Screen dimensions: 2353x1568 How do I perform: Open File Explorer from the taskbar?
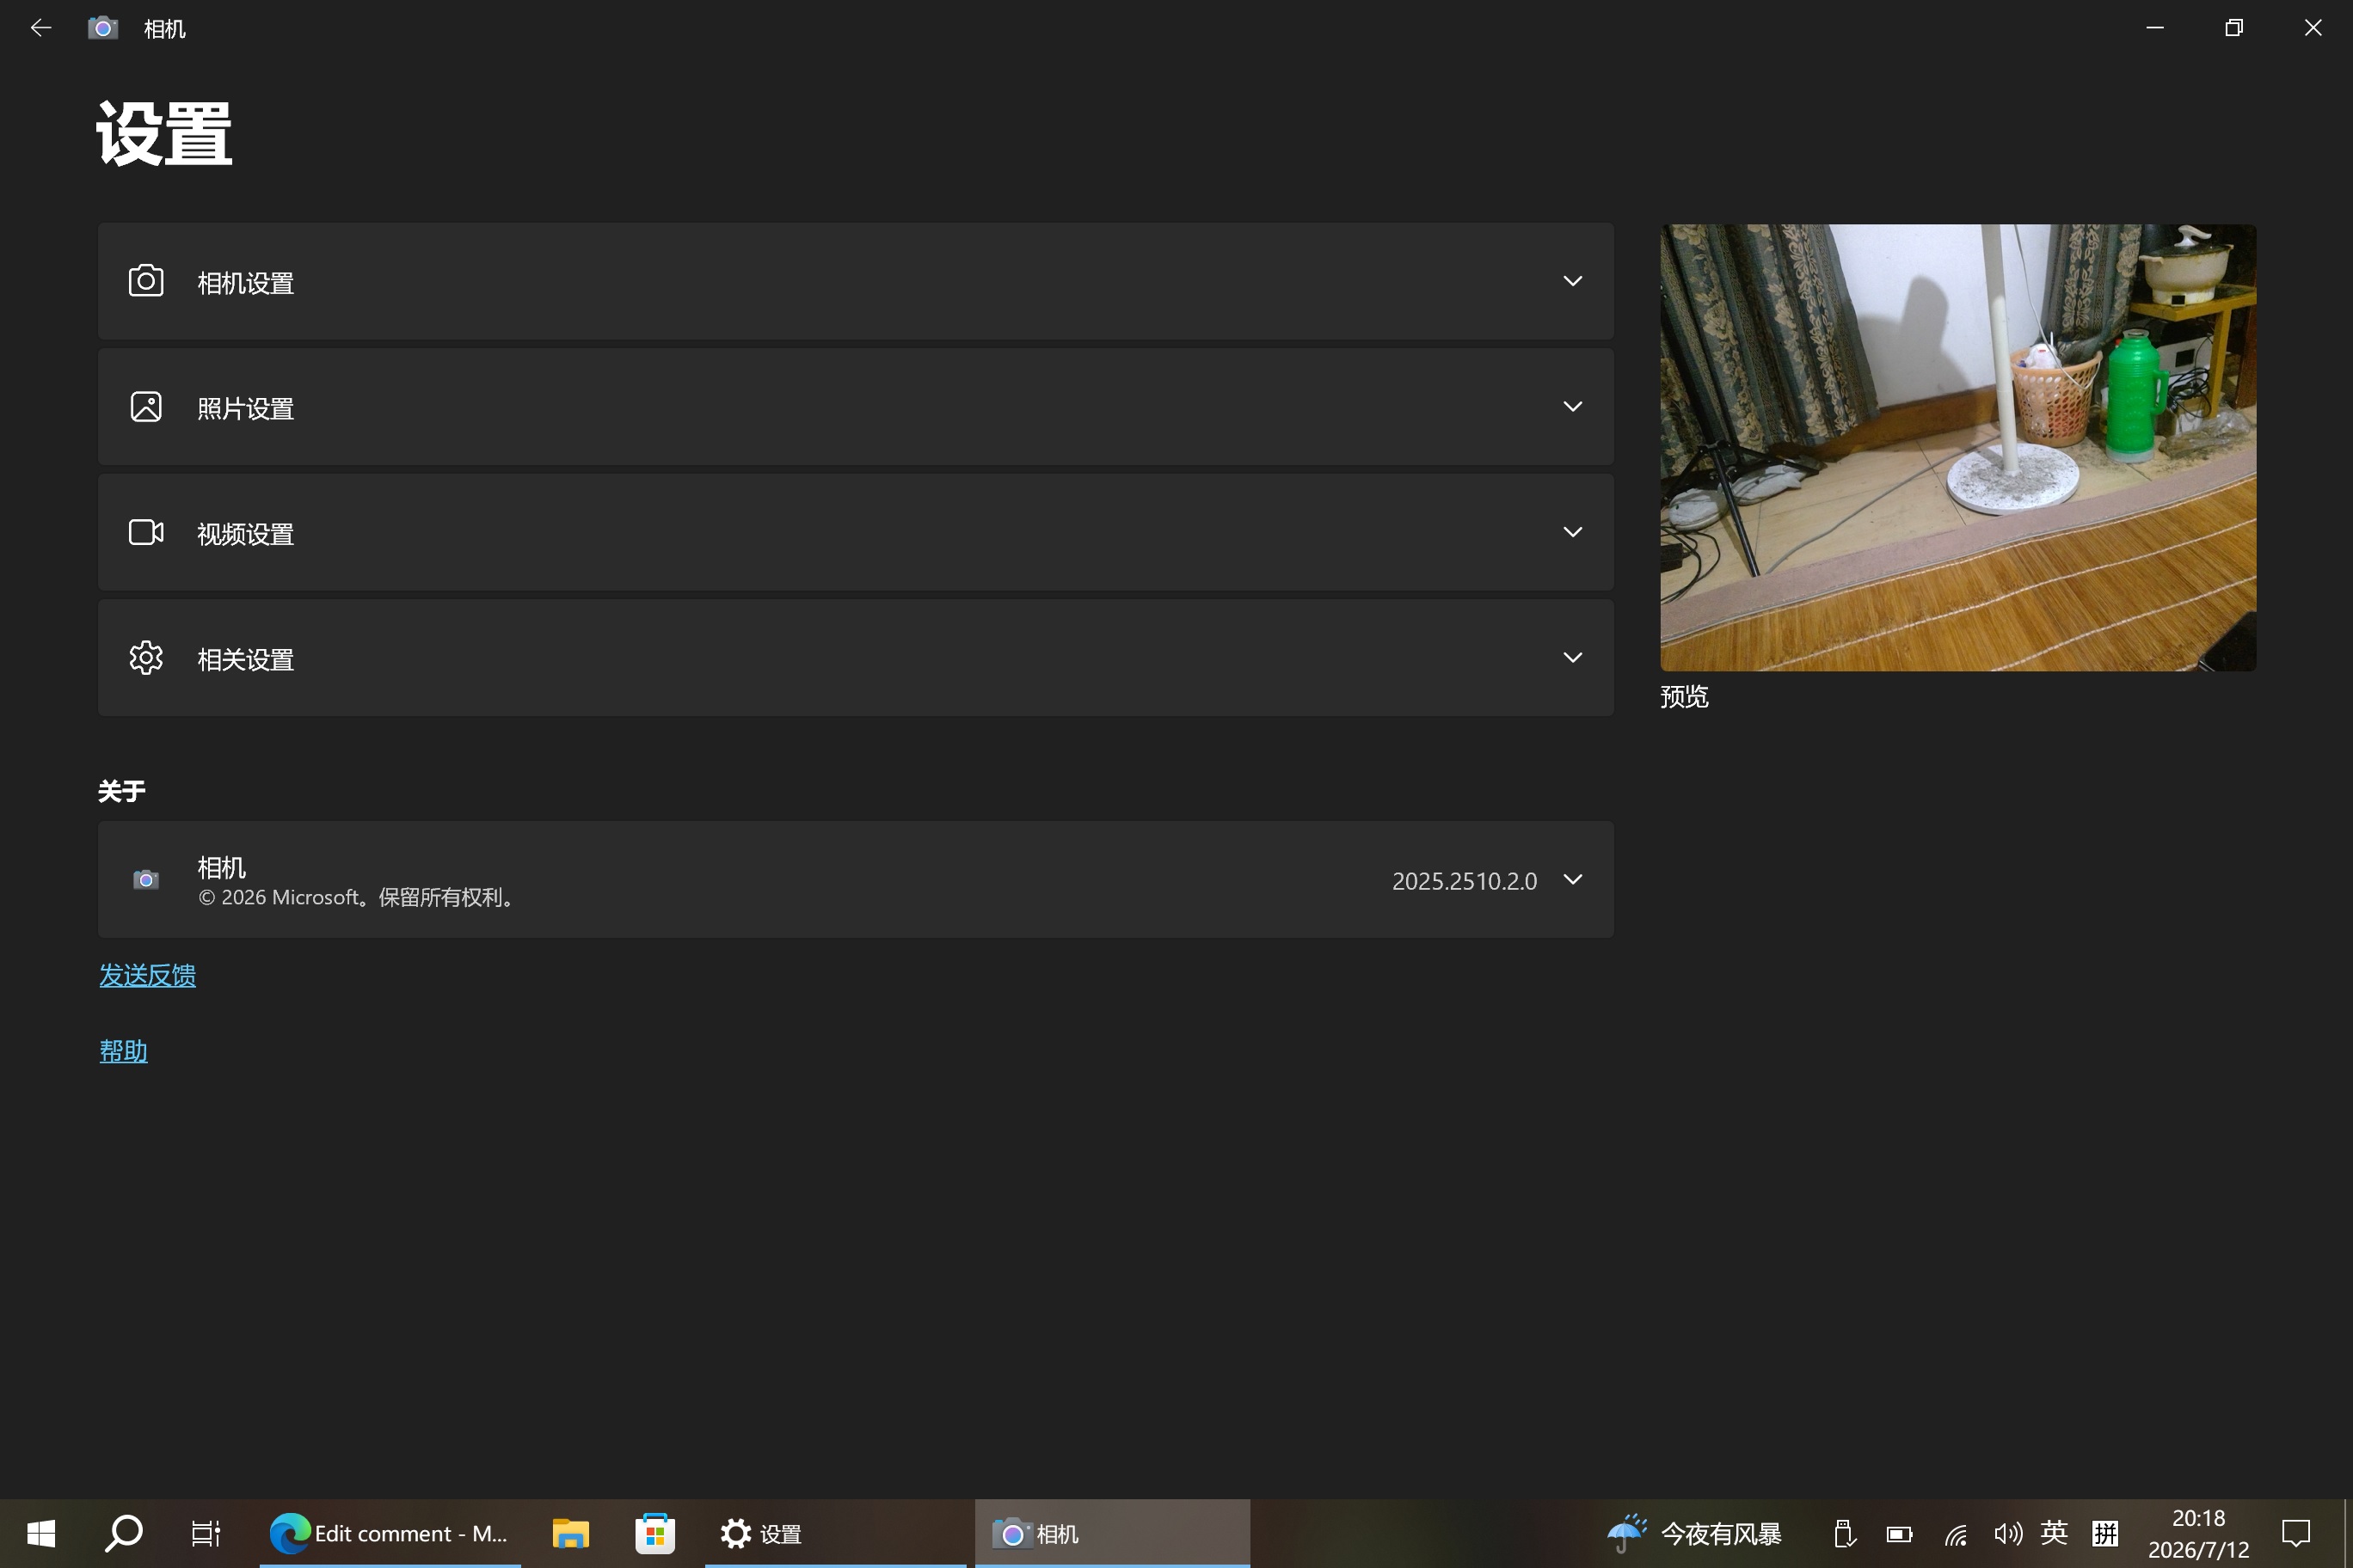pyautogui.click(x=570, y=1533)
